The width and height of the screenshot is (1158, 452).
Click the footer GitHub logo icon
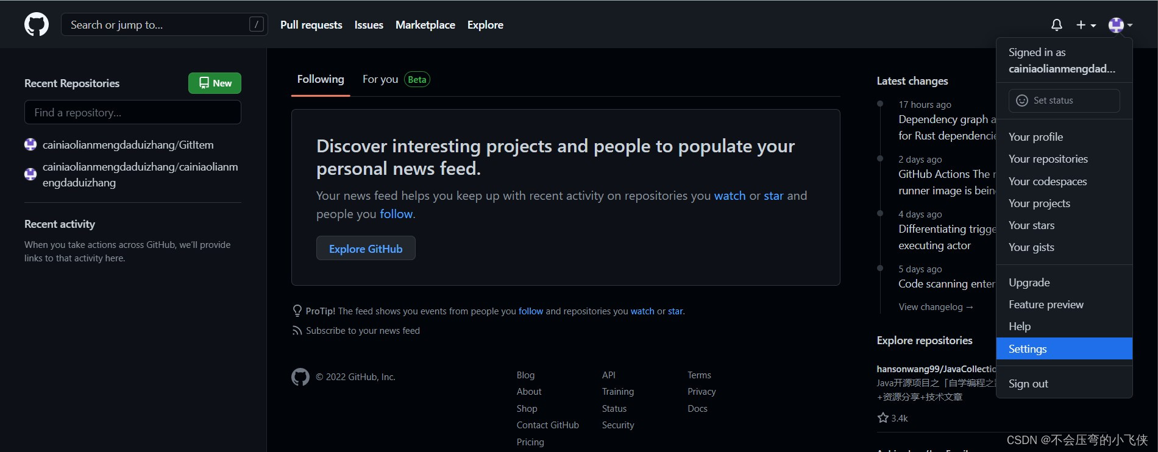coord(300,377)
